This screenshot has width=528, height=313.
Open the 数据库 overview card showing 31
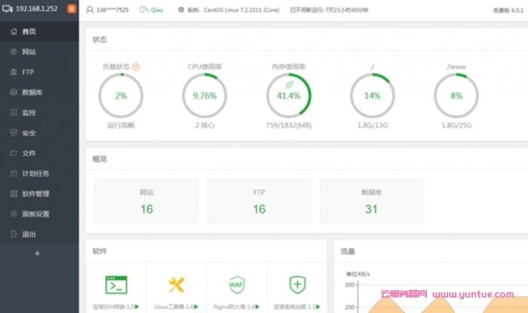pos(371,202)
